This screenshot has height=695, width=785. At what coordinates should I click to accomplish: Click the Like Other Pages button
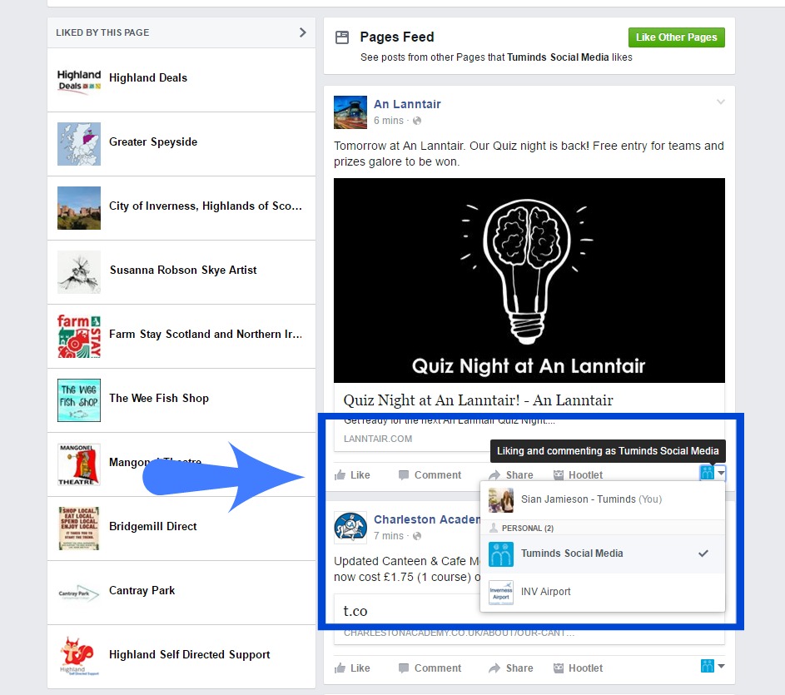tap(676, 37)
